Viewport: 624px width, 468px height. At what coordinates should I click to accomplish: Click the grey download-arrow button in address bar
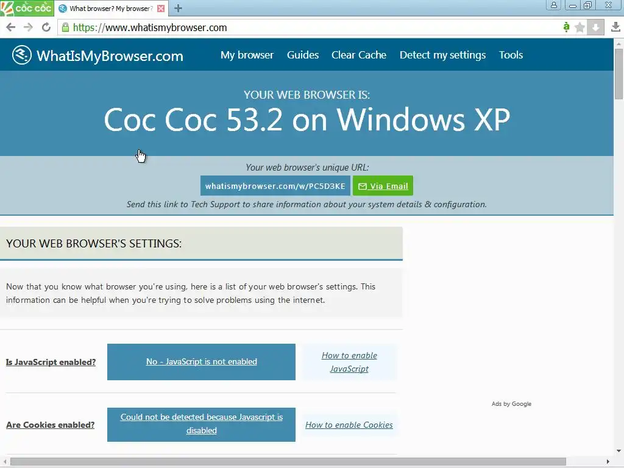click(595, 27)
